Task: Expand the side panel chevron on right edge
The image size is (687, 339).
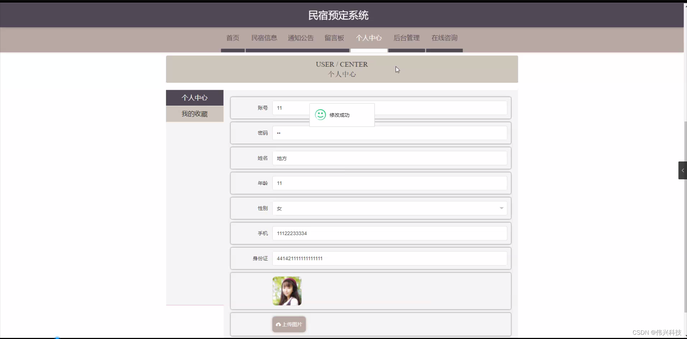Action: pyautogui.click(x=683, y=170)
